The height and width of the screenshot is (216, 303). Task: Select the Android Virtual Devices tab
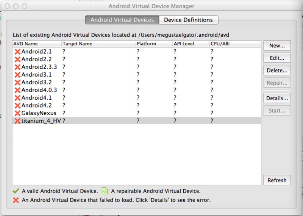(x=122, y=20)
